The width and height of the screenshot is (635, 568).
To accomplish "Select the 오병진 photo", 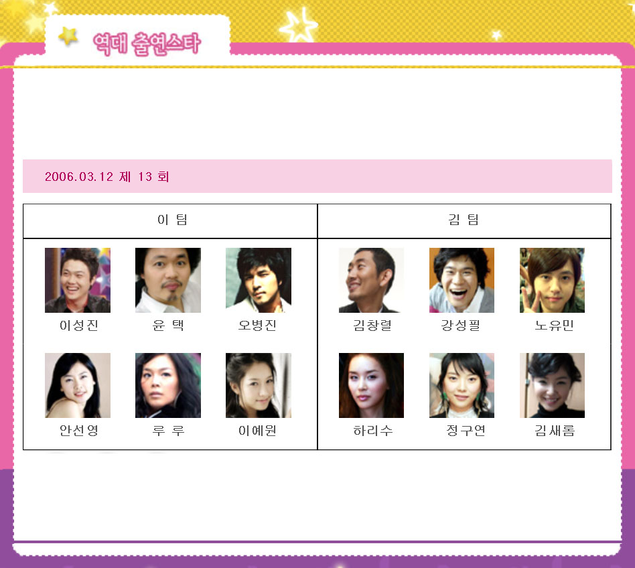I will (x=259, y=280).
